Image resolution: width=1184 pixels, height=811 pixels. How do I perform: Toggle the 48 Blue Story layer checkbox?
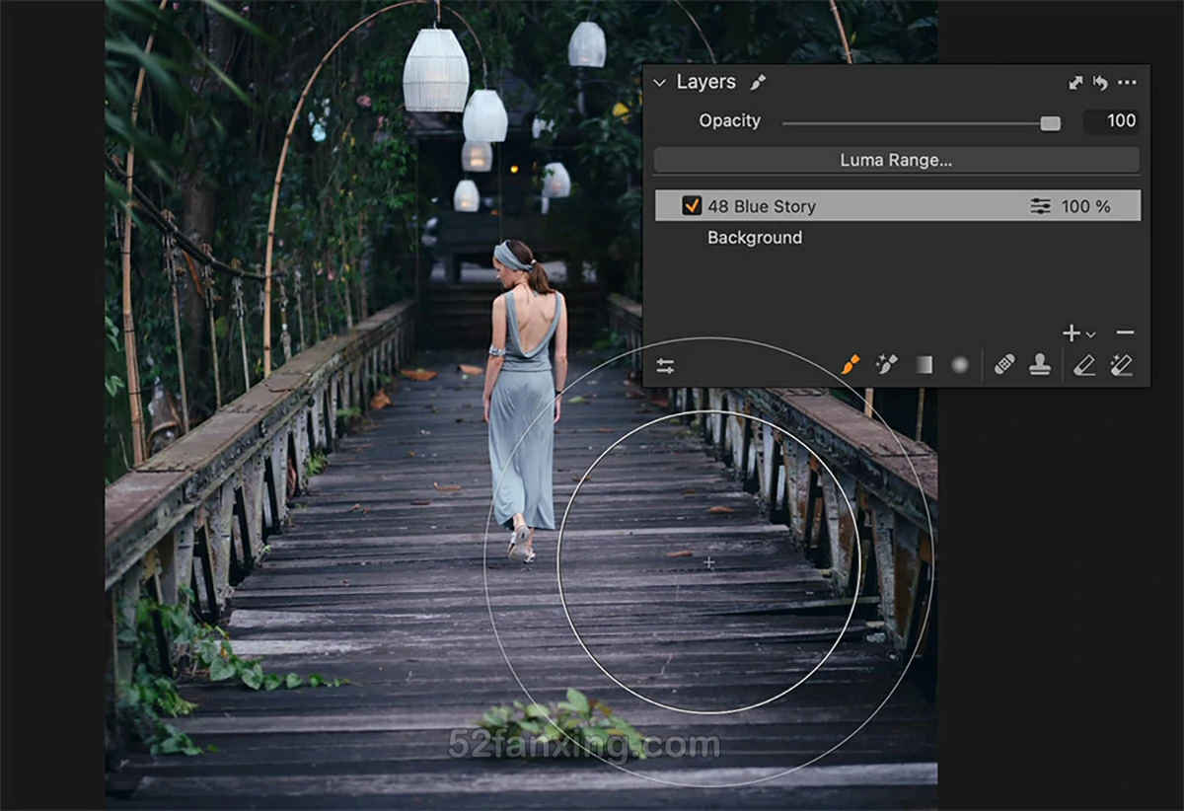(692, 206)
